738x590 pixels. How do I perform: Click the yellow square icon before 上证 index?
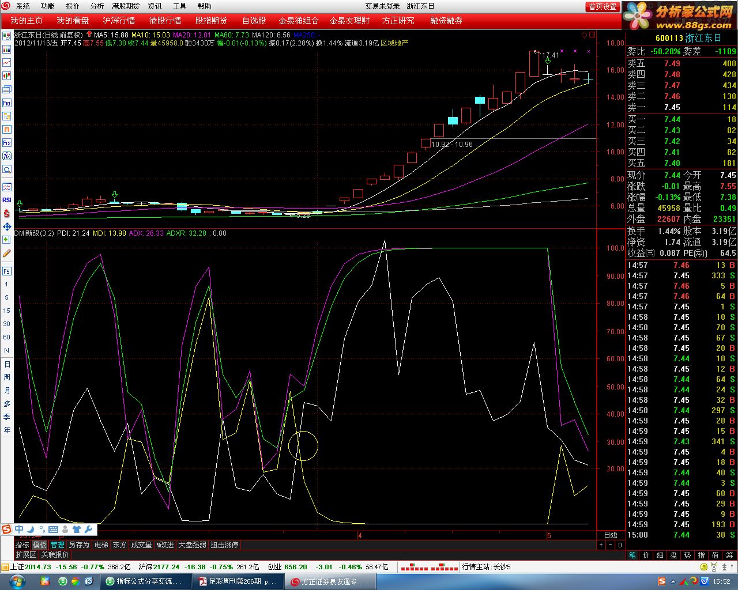tap(5, 567)
